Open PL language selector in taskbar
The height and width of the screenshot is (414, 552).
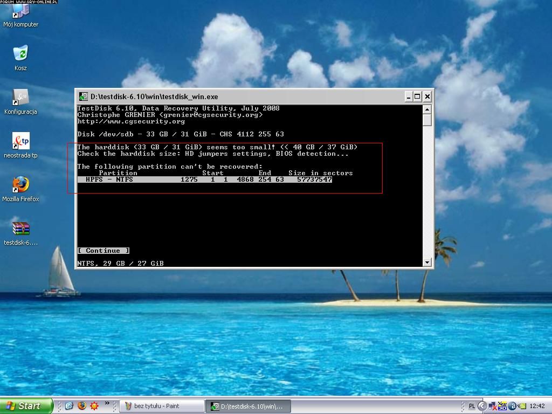472,406
